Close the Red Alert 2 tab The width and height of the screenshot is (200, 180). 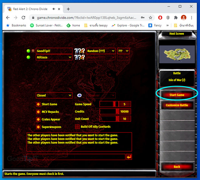(59, 9)
